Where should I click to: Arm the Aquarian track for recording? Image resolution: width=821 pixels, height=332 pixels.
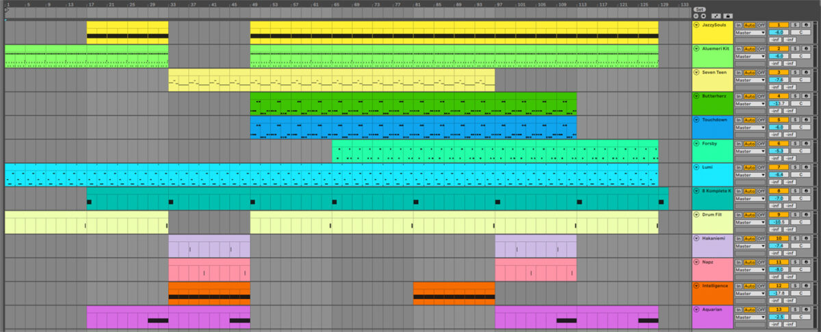click(x=807, y=309)
